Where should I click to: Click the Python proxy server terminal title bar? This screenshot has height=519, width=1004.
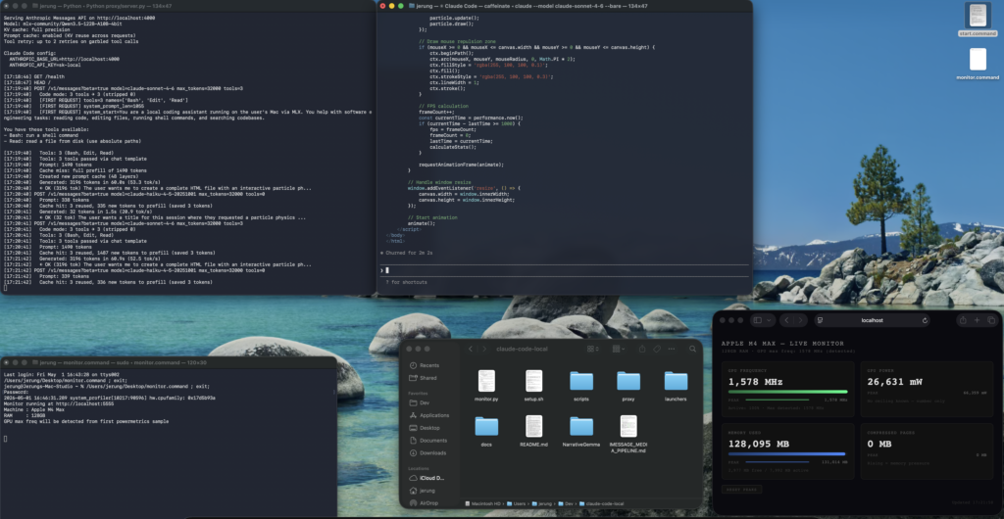[x=187, y=5]
